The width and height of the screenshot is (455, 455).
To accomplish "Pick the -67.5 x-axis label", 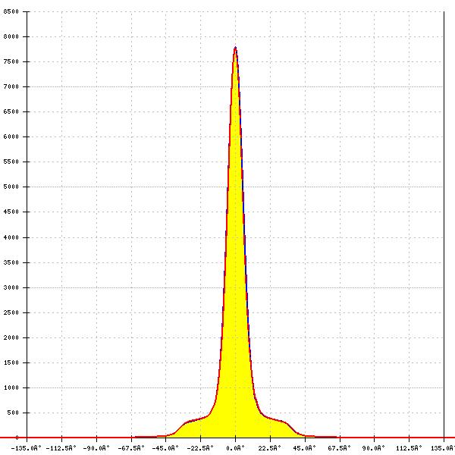I will pos(131,448).
